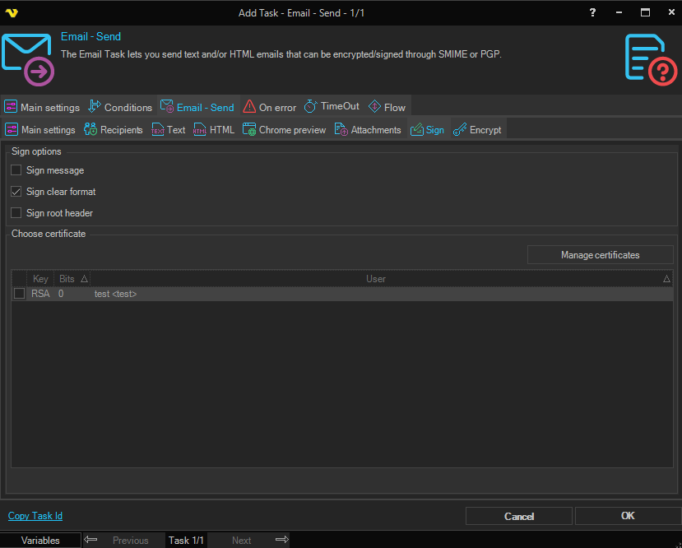Open the Attachments sub-tab
The image size is (682, 548).
(368, 130)
